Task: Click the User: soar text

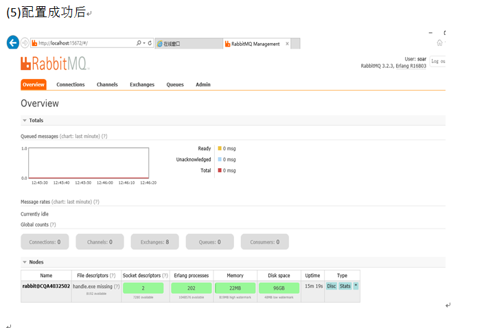Action: [x=415, y=59]
